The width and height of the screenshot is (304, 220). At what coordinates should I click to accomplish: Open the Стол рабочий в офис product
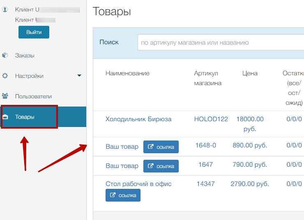pos(138,184)
